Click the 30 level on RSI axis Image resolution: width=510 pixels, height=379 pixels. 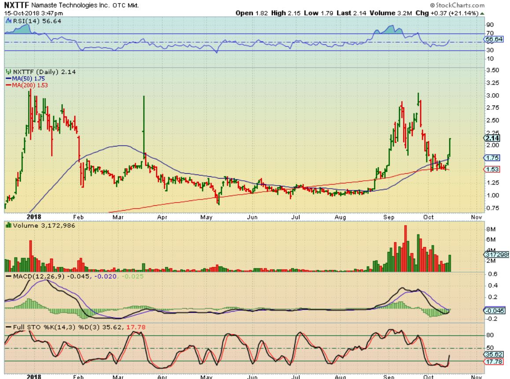(490, 50)
